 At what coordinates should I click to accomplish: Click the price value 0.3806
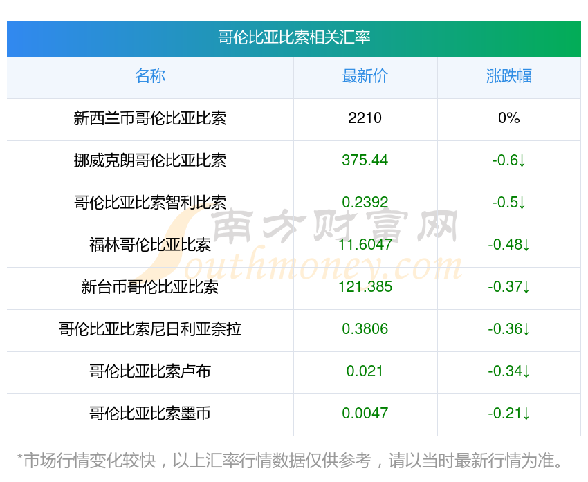pyautogui.click(x=365, y=329)
